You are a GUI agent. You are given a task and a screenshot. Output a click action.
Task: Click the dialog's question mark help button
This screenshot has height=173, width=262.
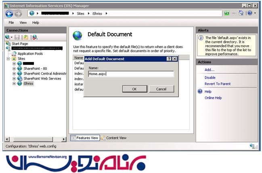point(169,59)
